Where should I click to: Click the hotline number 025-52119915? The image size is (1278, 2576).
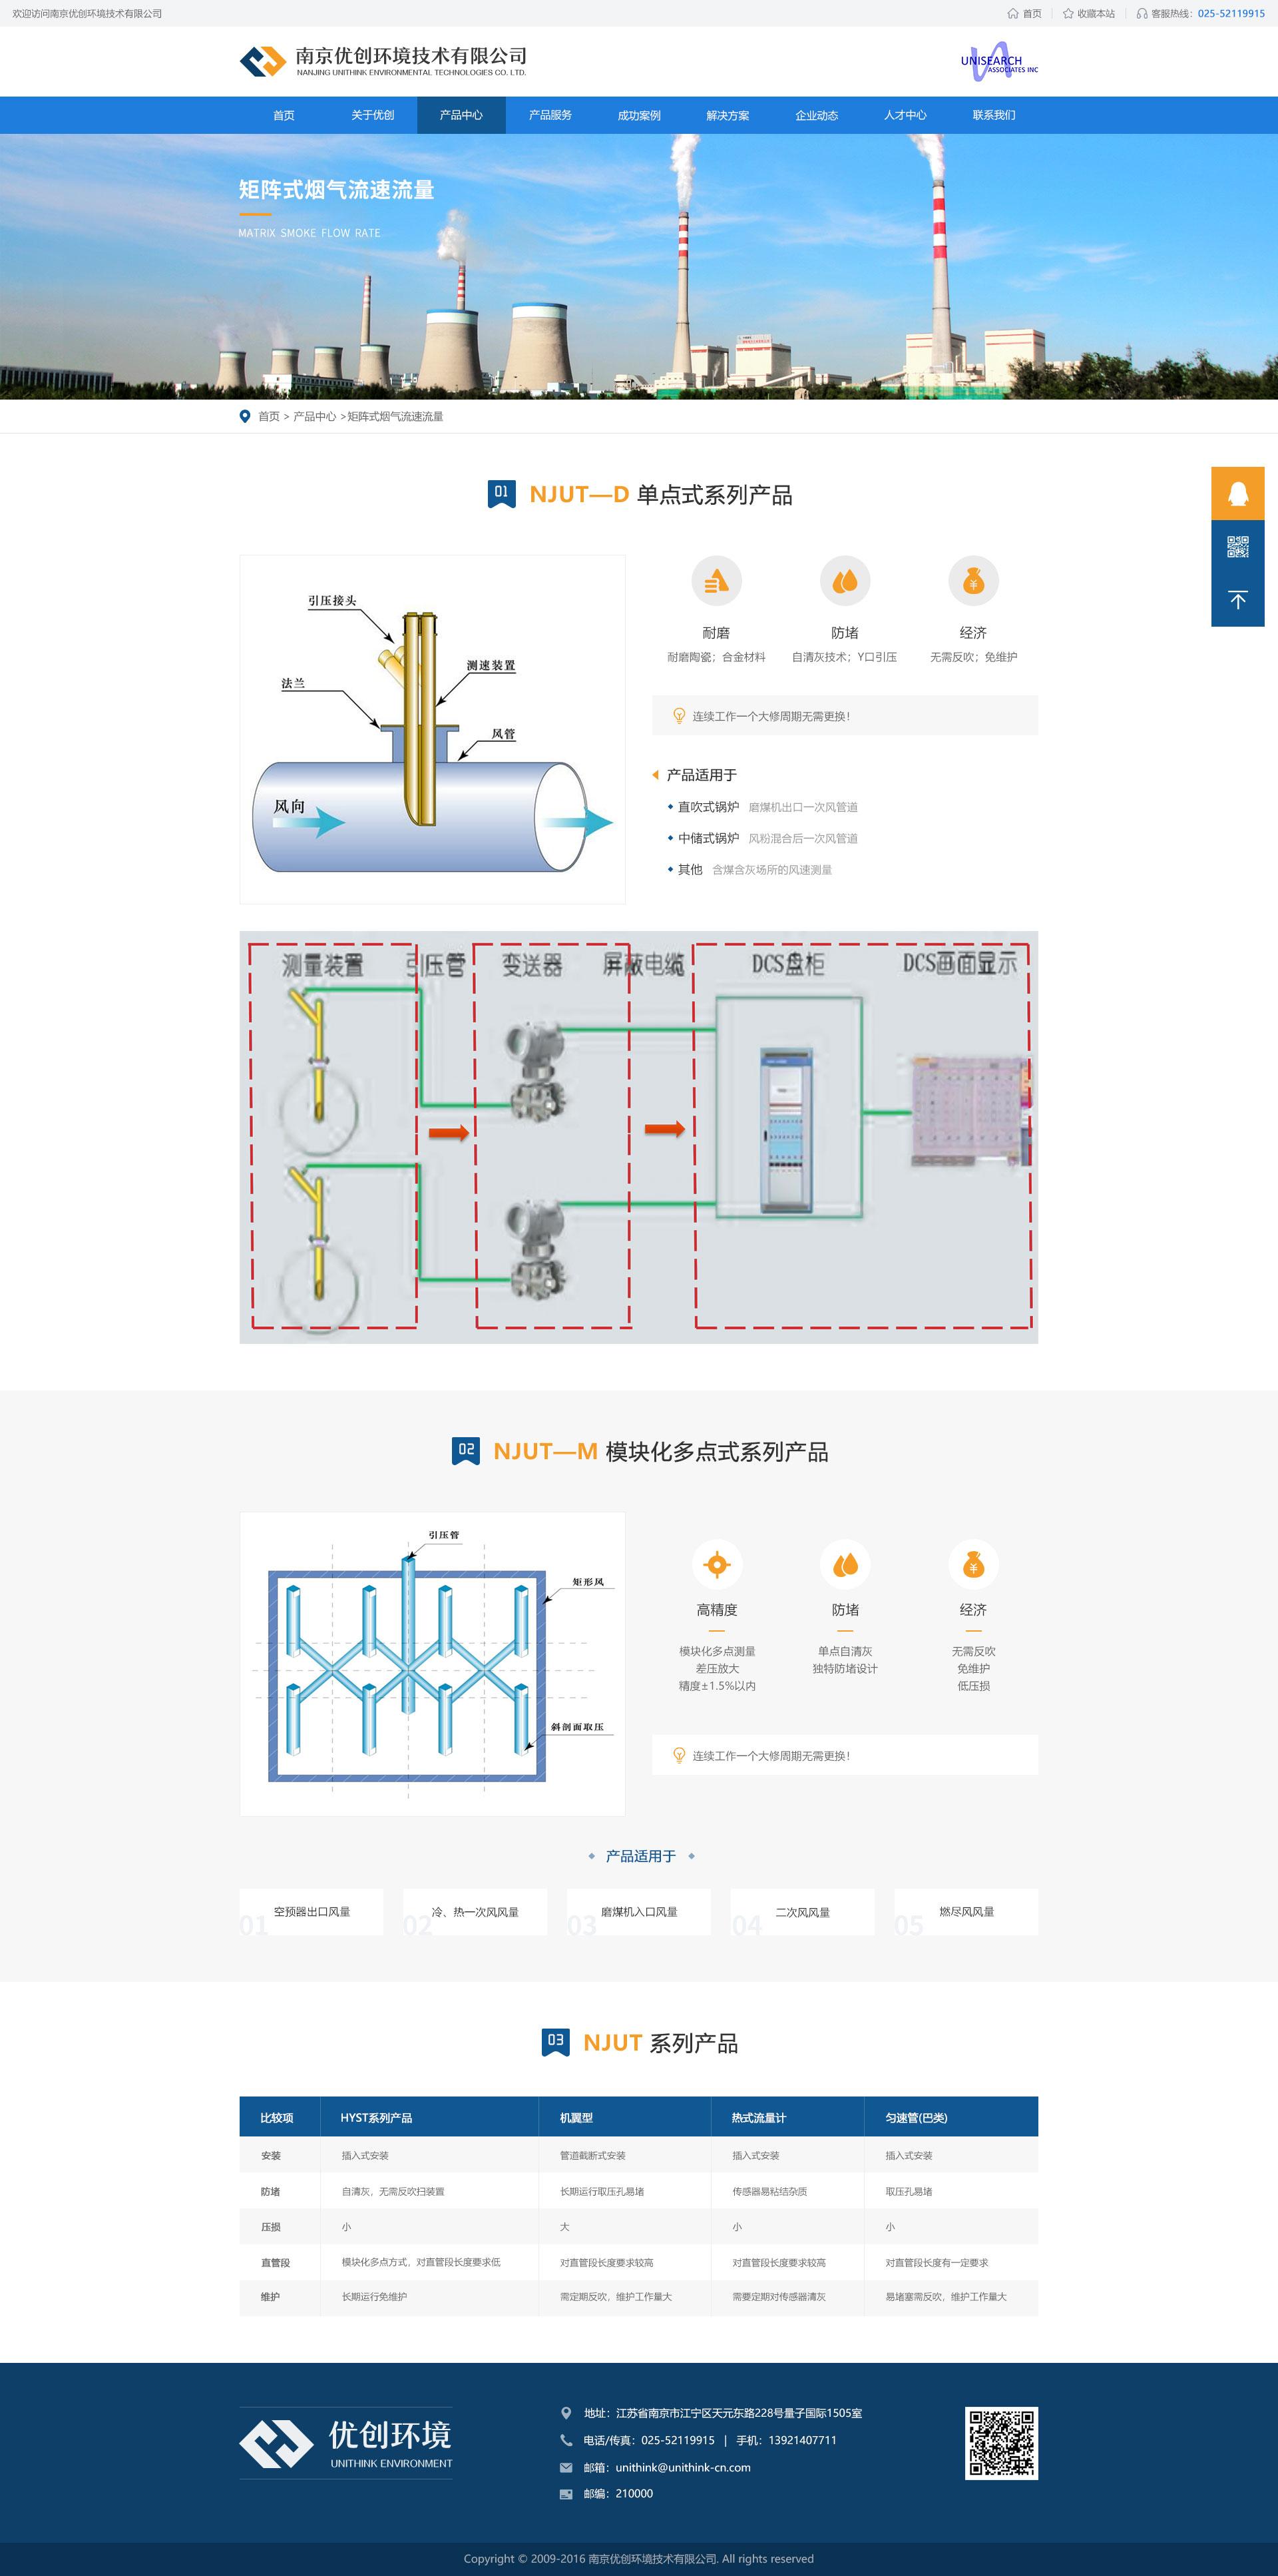[1231, 14]
